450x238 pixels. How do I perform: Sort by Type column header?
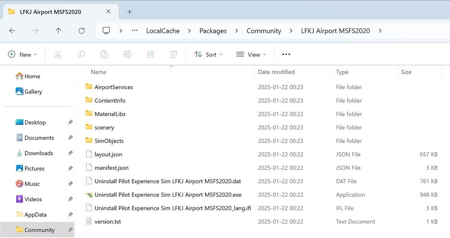pos(342,72)
